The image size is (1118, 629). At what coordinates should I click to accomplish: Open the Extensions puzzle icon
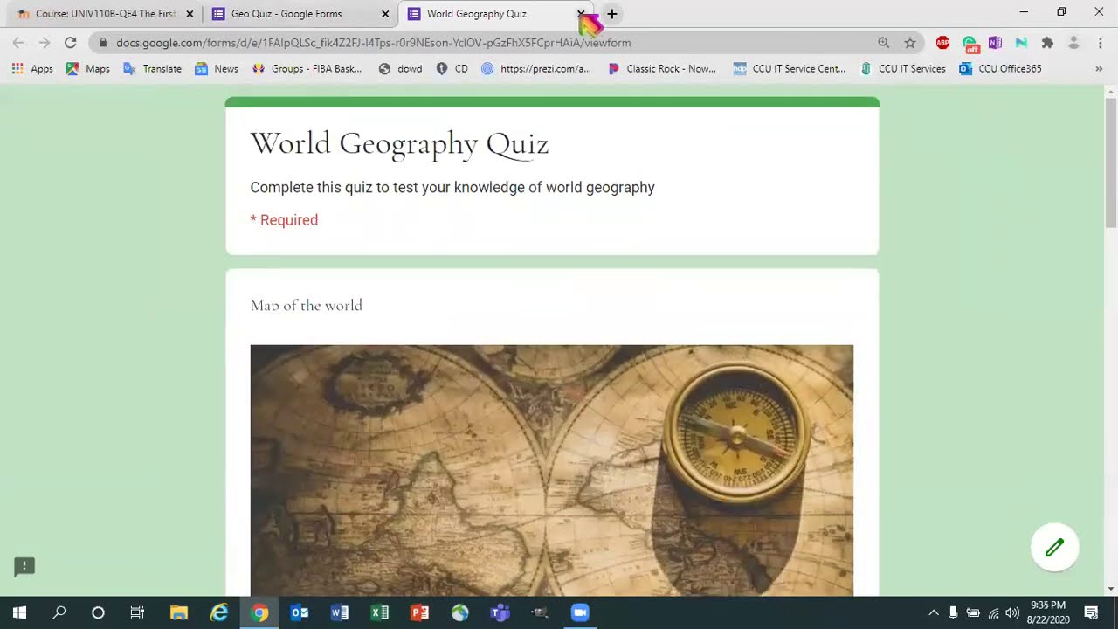[x=1047, y=42]
